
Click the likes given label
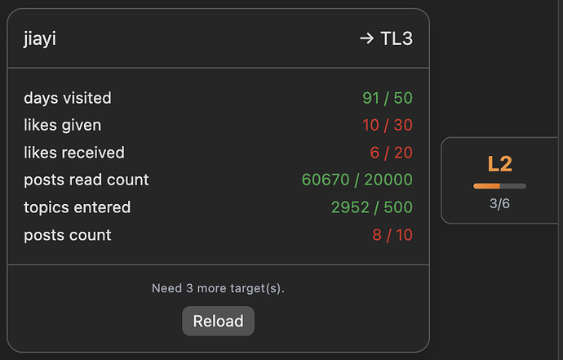click(x=63, y=125)
